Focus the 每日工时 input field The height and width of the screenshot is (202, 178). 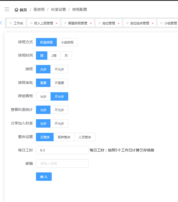tap(62, 150)
